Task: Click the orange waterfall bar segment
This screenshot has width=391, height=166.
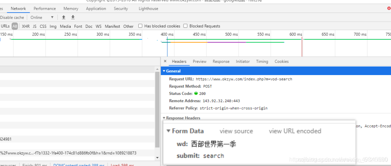Action: pos(189,42)
